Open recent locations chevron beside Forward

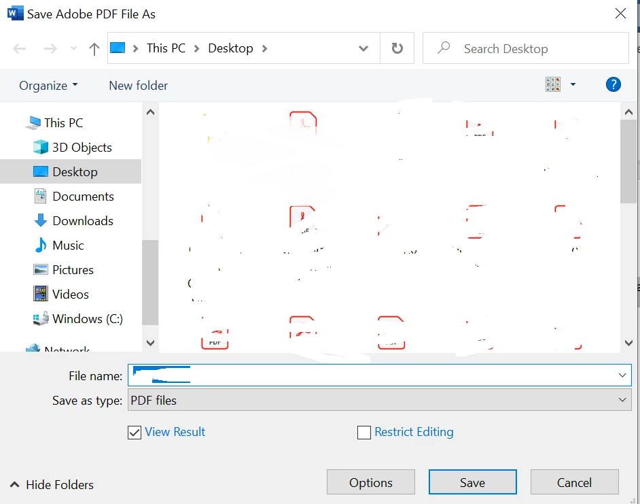[73, 49]
